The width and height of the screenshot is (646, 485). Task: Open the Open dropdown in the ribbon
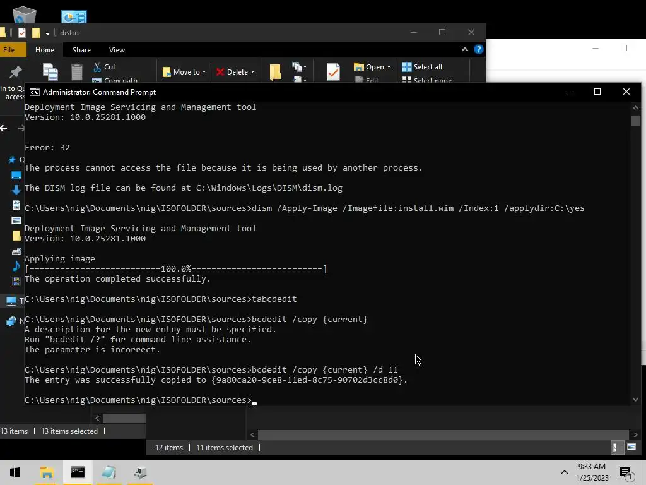(x=372, y=67)
